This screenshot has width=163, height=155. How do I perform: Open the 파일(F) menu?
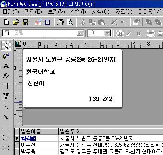coord(11,11)
